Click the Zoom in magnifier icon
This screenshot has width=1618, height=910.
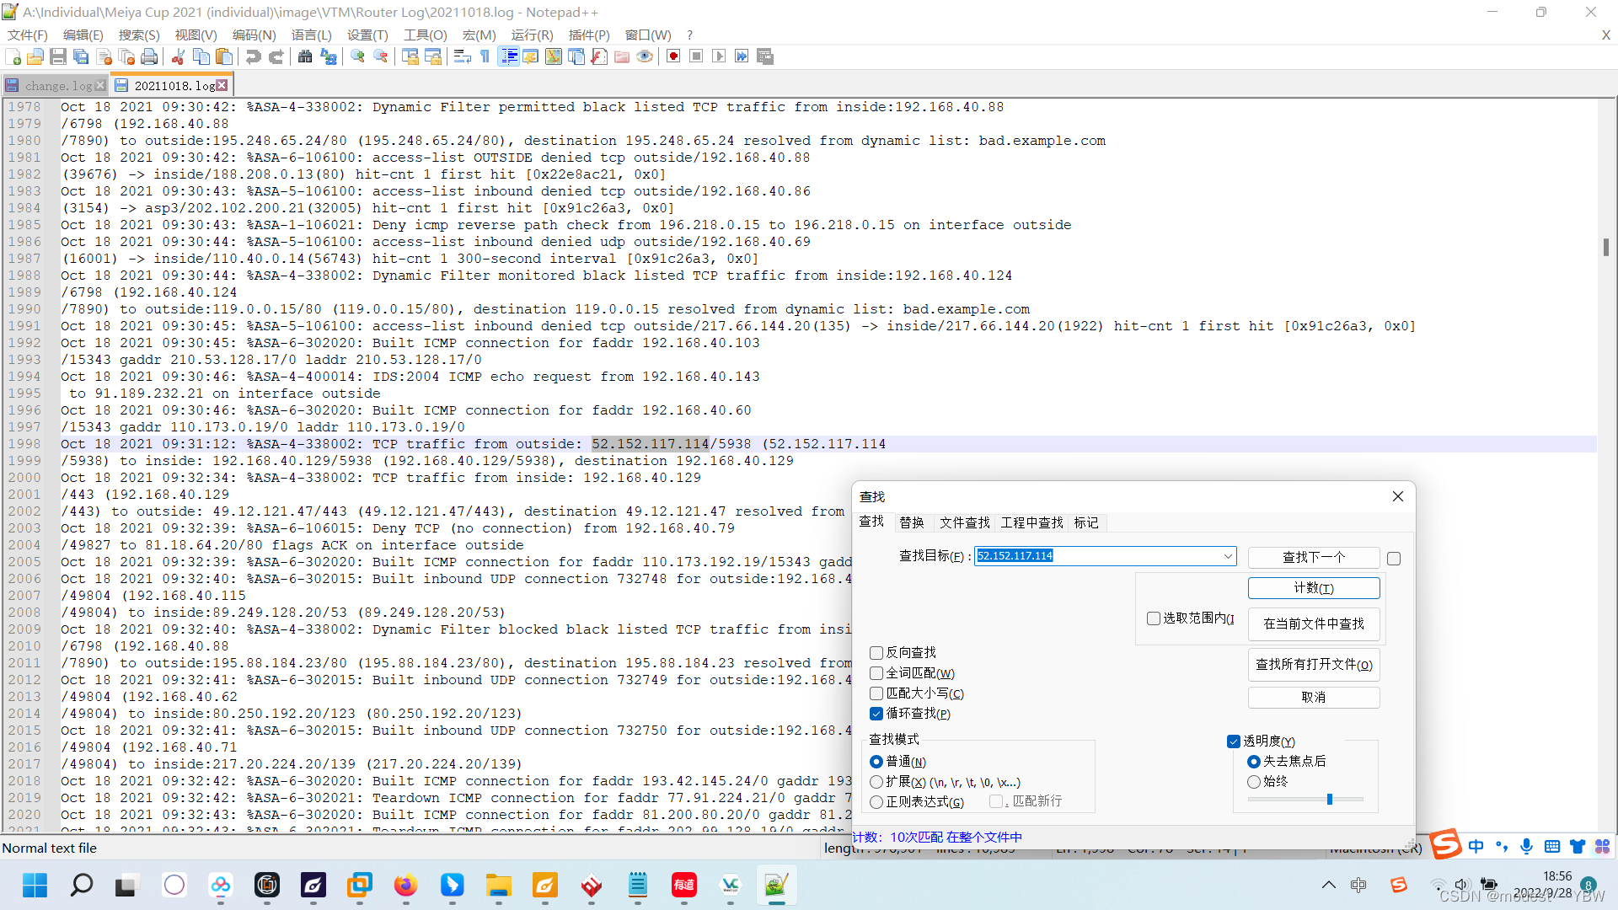click(x=358, y=56)
